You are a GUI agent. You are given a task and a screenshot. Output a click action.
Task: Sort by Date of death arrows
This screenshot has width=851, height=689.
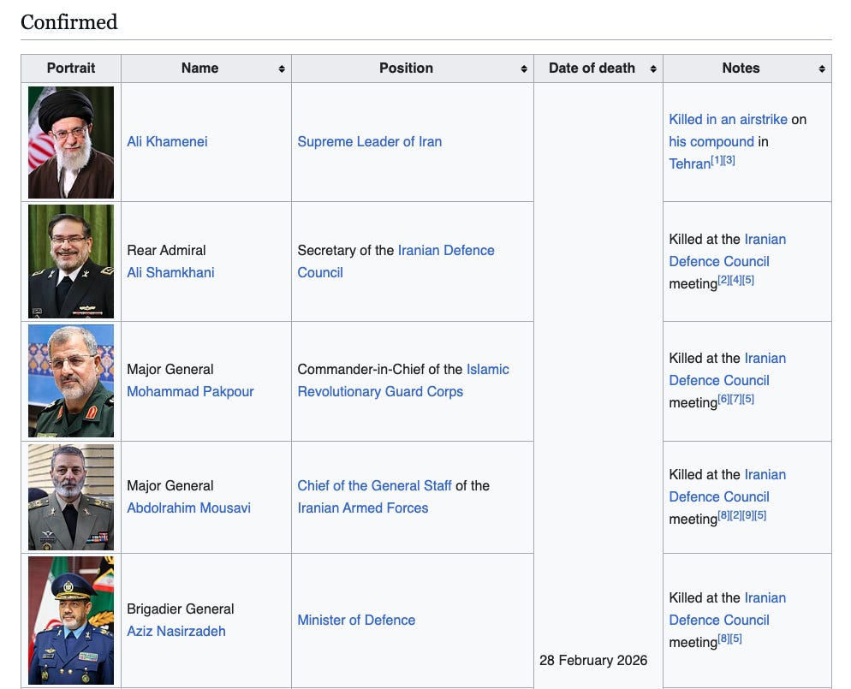pos(653,68)
